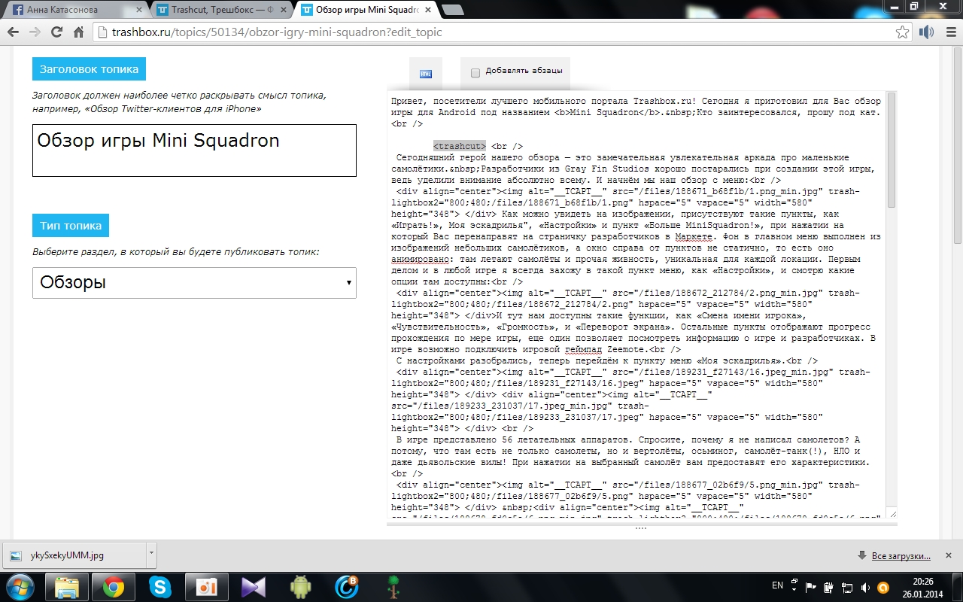Toggle the Добавлять абзацы checkbox

click(x=475, y=72)
